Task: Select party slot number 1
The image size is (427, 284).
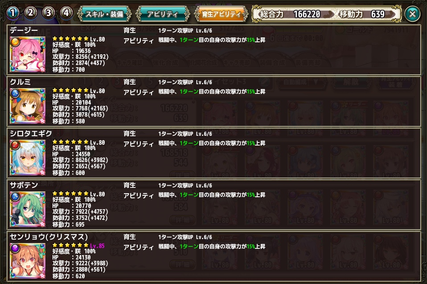Action: [x=13, y=12]
